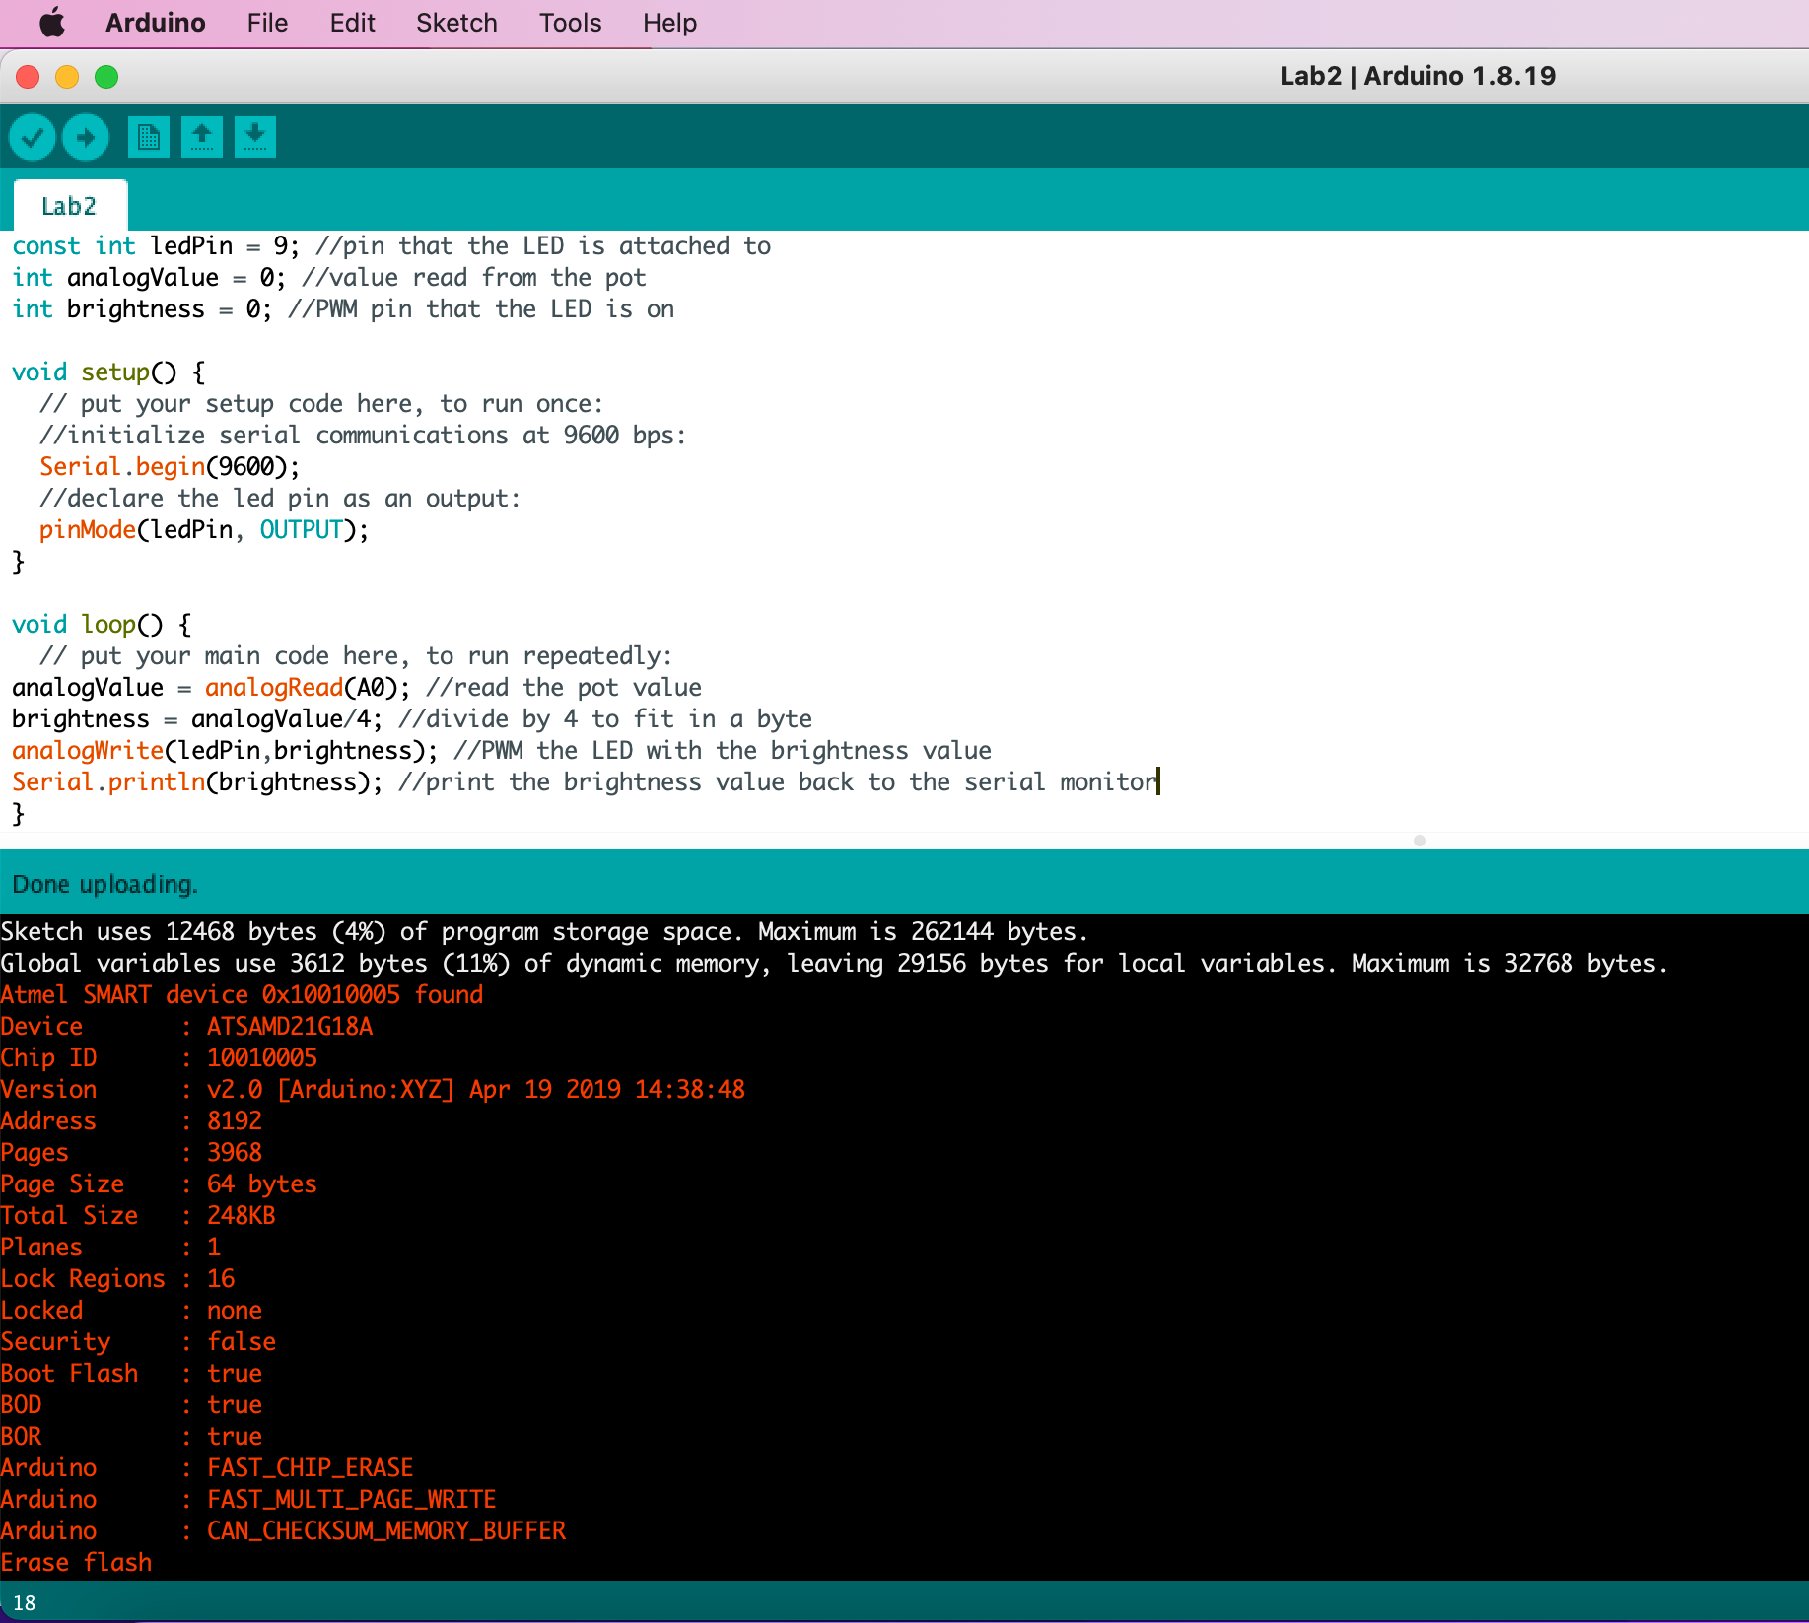The height and width of the screenshot is (1623, 1809).
Task: Click the 'pinMode(ledPin, OUTPUT);' line
Action: coord(204,529)
